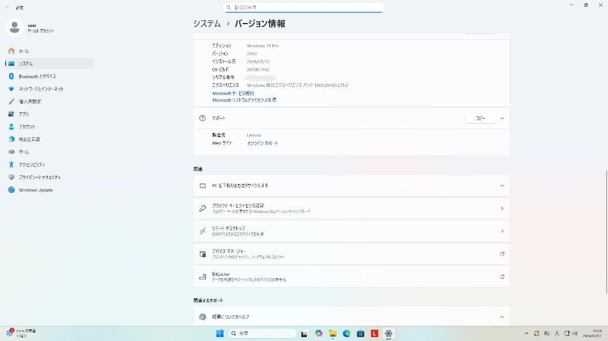
Task: Click the settings search field at the top
Action: click(x=304, y=7)
